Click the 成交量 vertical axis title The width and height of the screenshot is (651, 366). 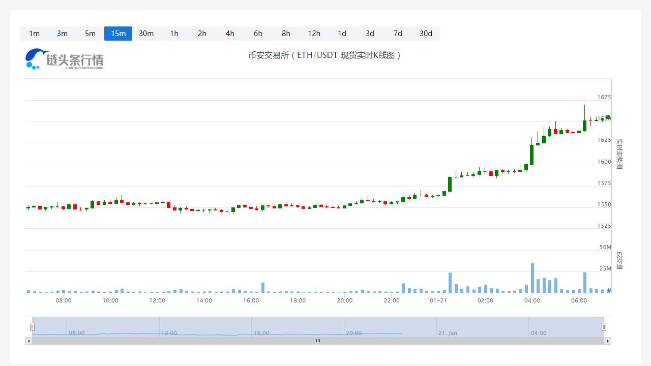[x=619, y=260]
